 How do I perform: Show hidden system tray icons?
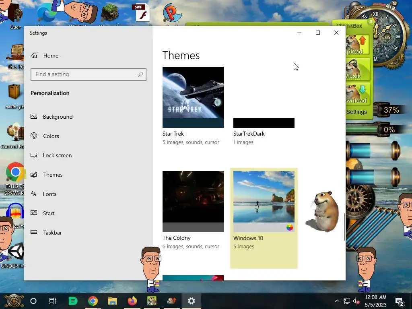pos(337,301)
